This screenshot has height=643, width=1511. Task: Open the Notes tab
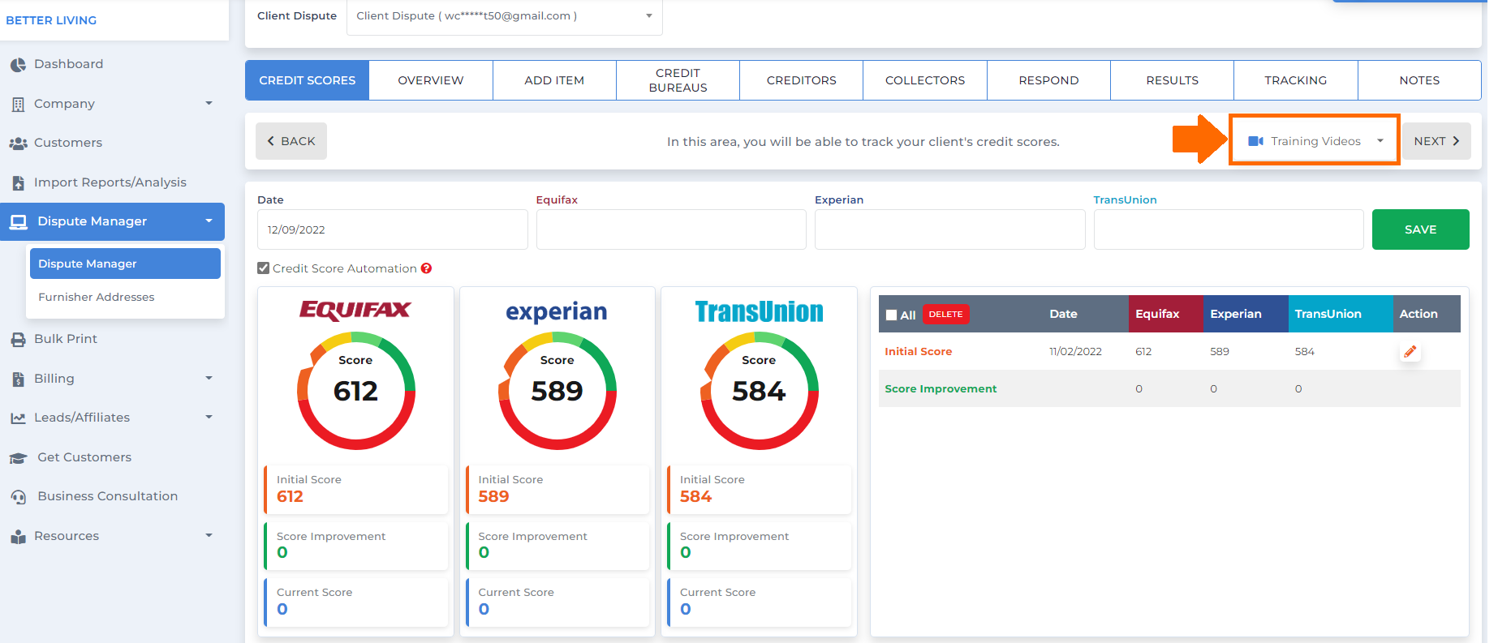click(x=1419, y=80)
